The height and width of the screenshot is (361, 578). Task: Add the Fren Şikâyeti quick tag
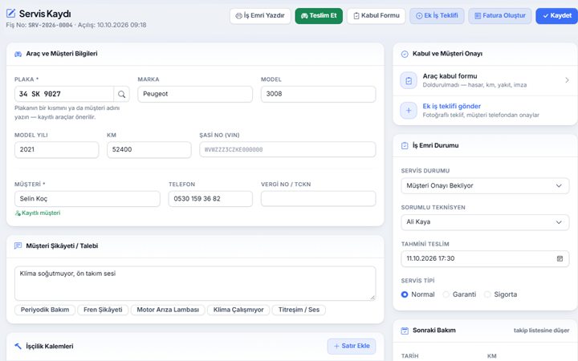[x=103, y=310]
